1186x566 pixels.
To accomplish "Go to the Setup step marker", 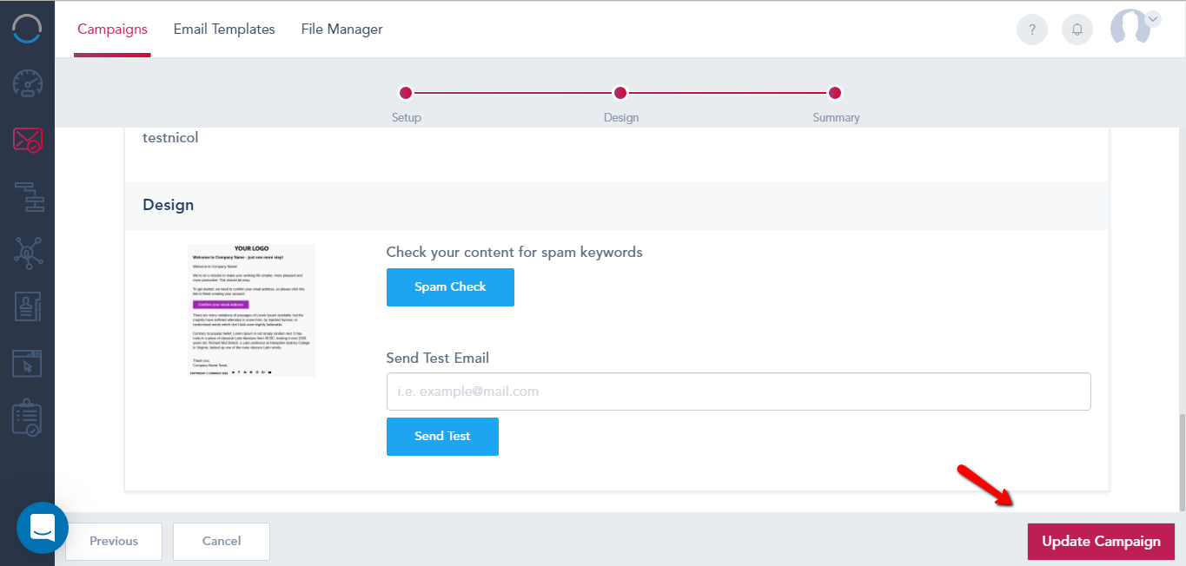I will [x=405, y=93].
